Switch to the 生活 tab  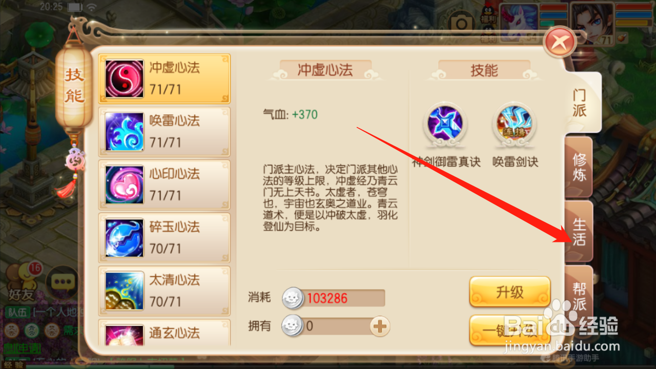[579, 231]
